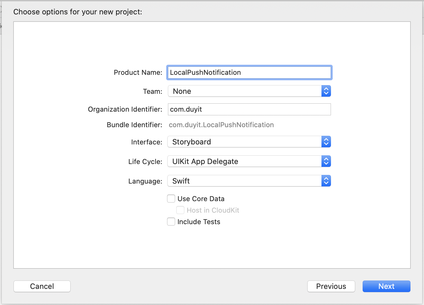Click the blue arrows on the Team selector

(326, 91)
